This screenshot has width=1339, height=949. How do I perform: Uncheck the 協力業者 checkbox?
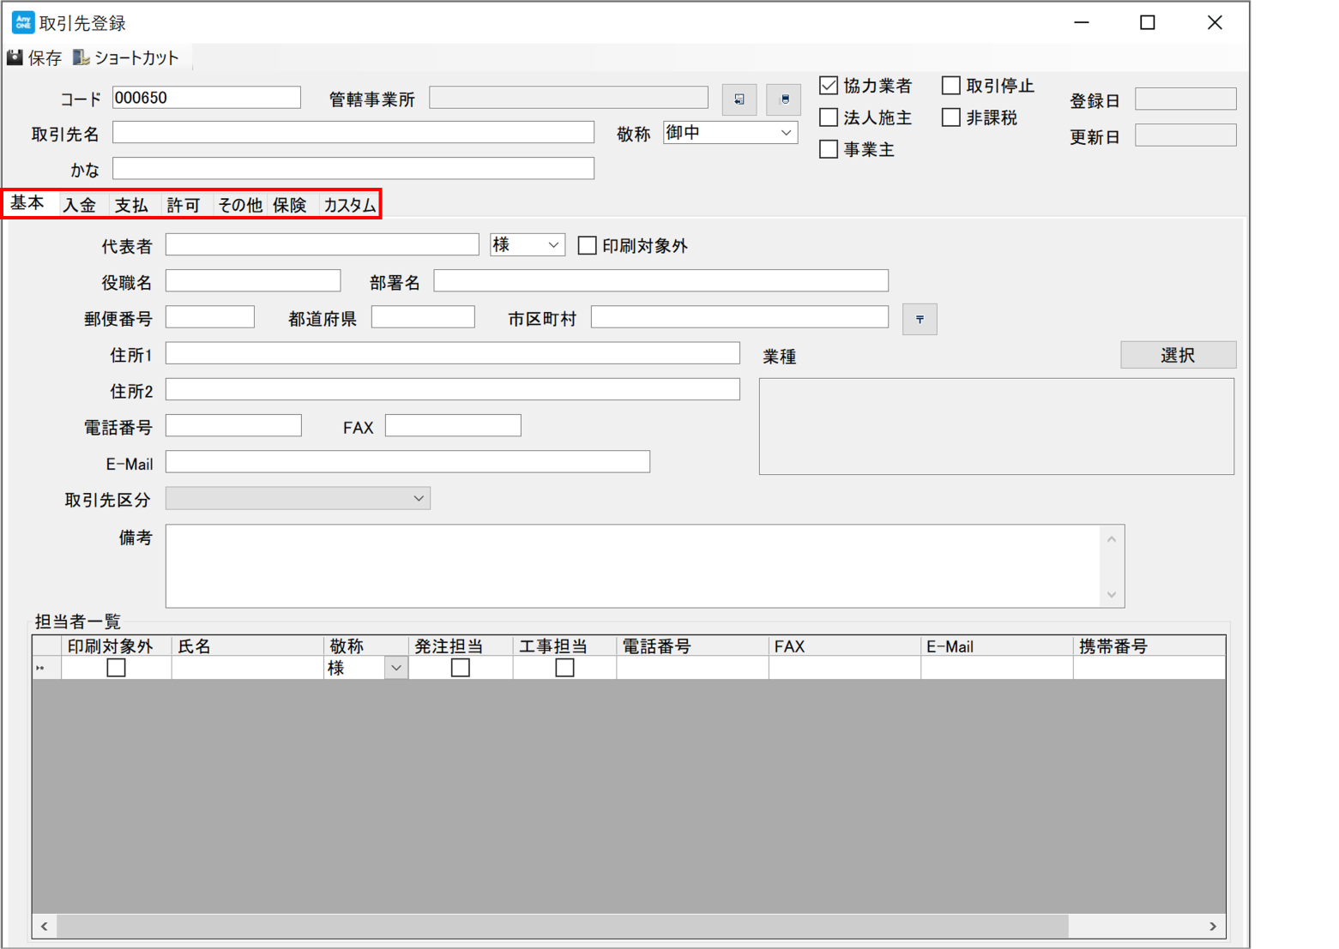point(829,86)
